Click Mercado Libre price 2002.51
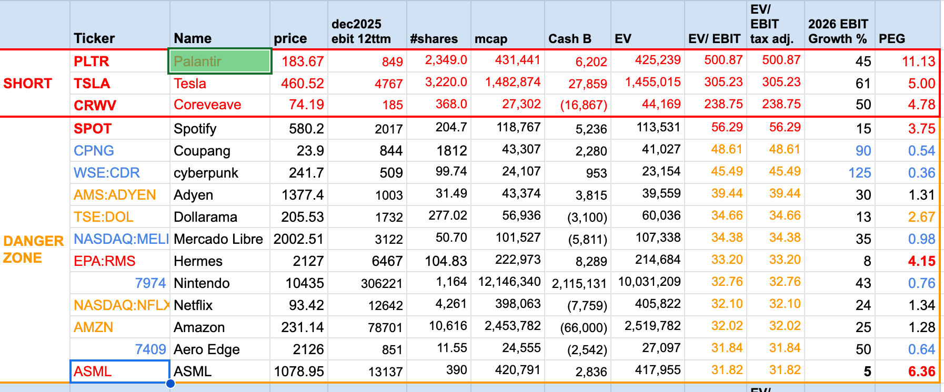Viewport: 944px width, 392px height. [299, 239]
